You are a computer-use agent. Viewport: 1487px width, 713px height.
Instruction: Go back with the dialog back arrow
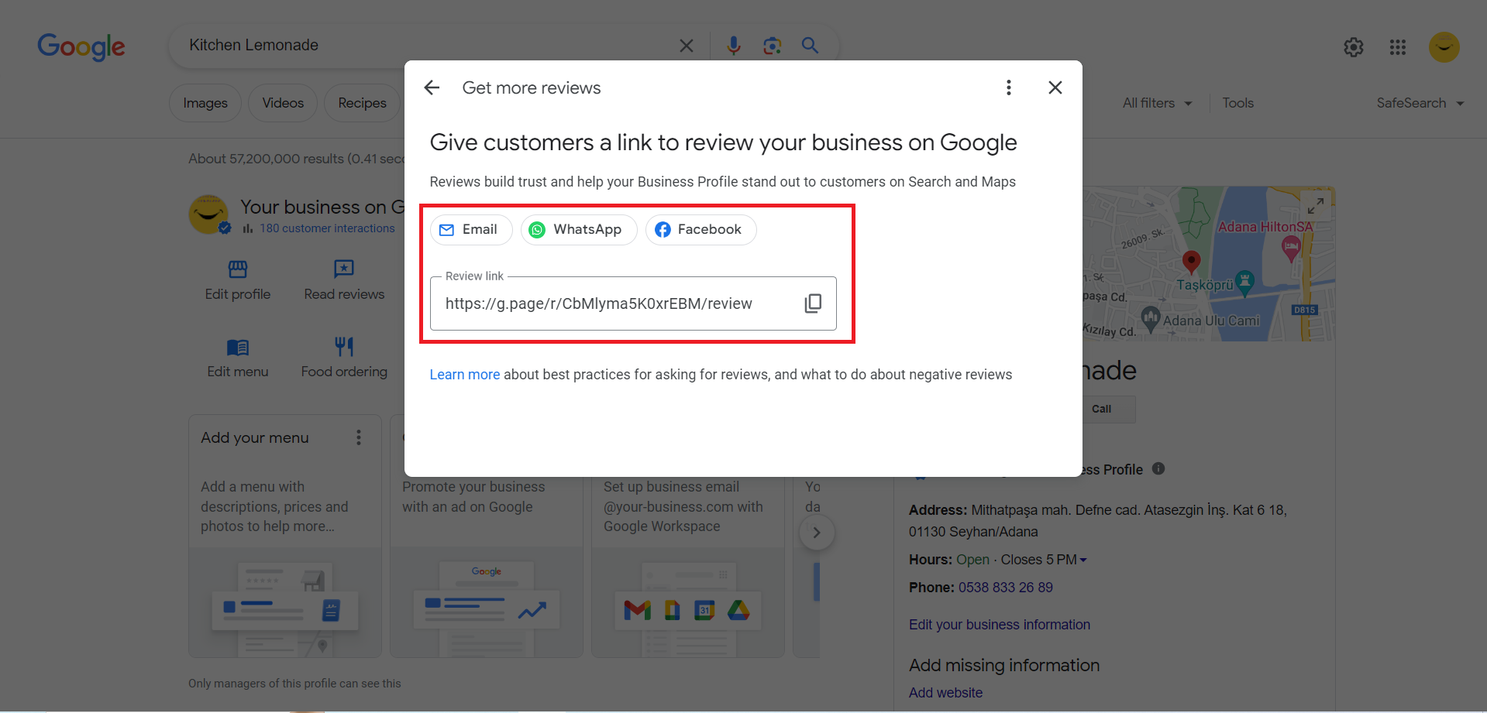click(x=431, y=87)
